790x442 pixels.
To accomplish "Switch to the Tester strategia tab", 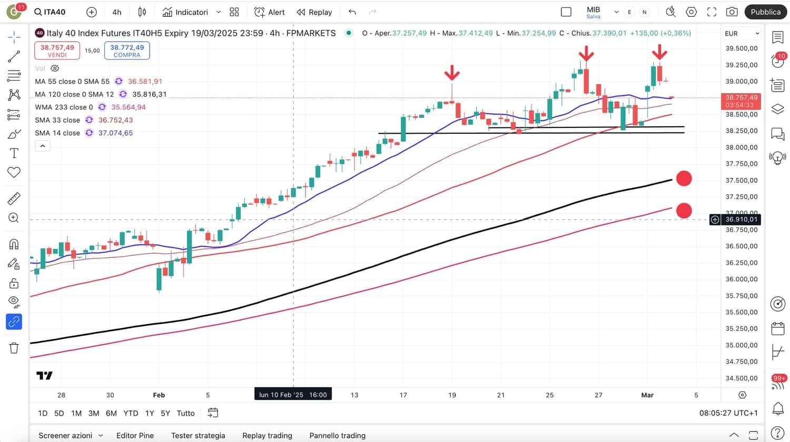I will (198, 435).
